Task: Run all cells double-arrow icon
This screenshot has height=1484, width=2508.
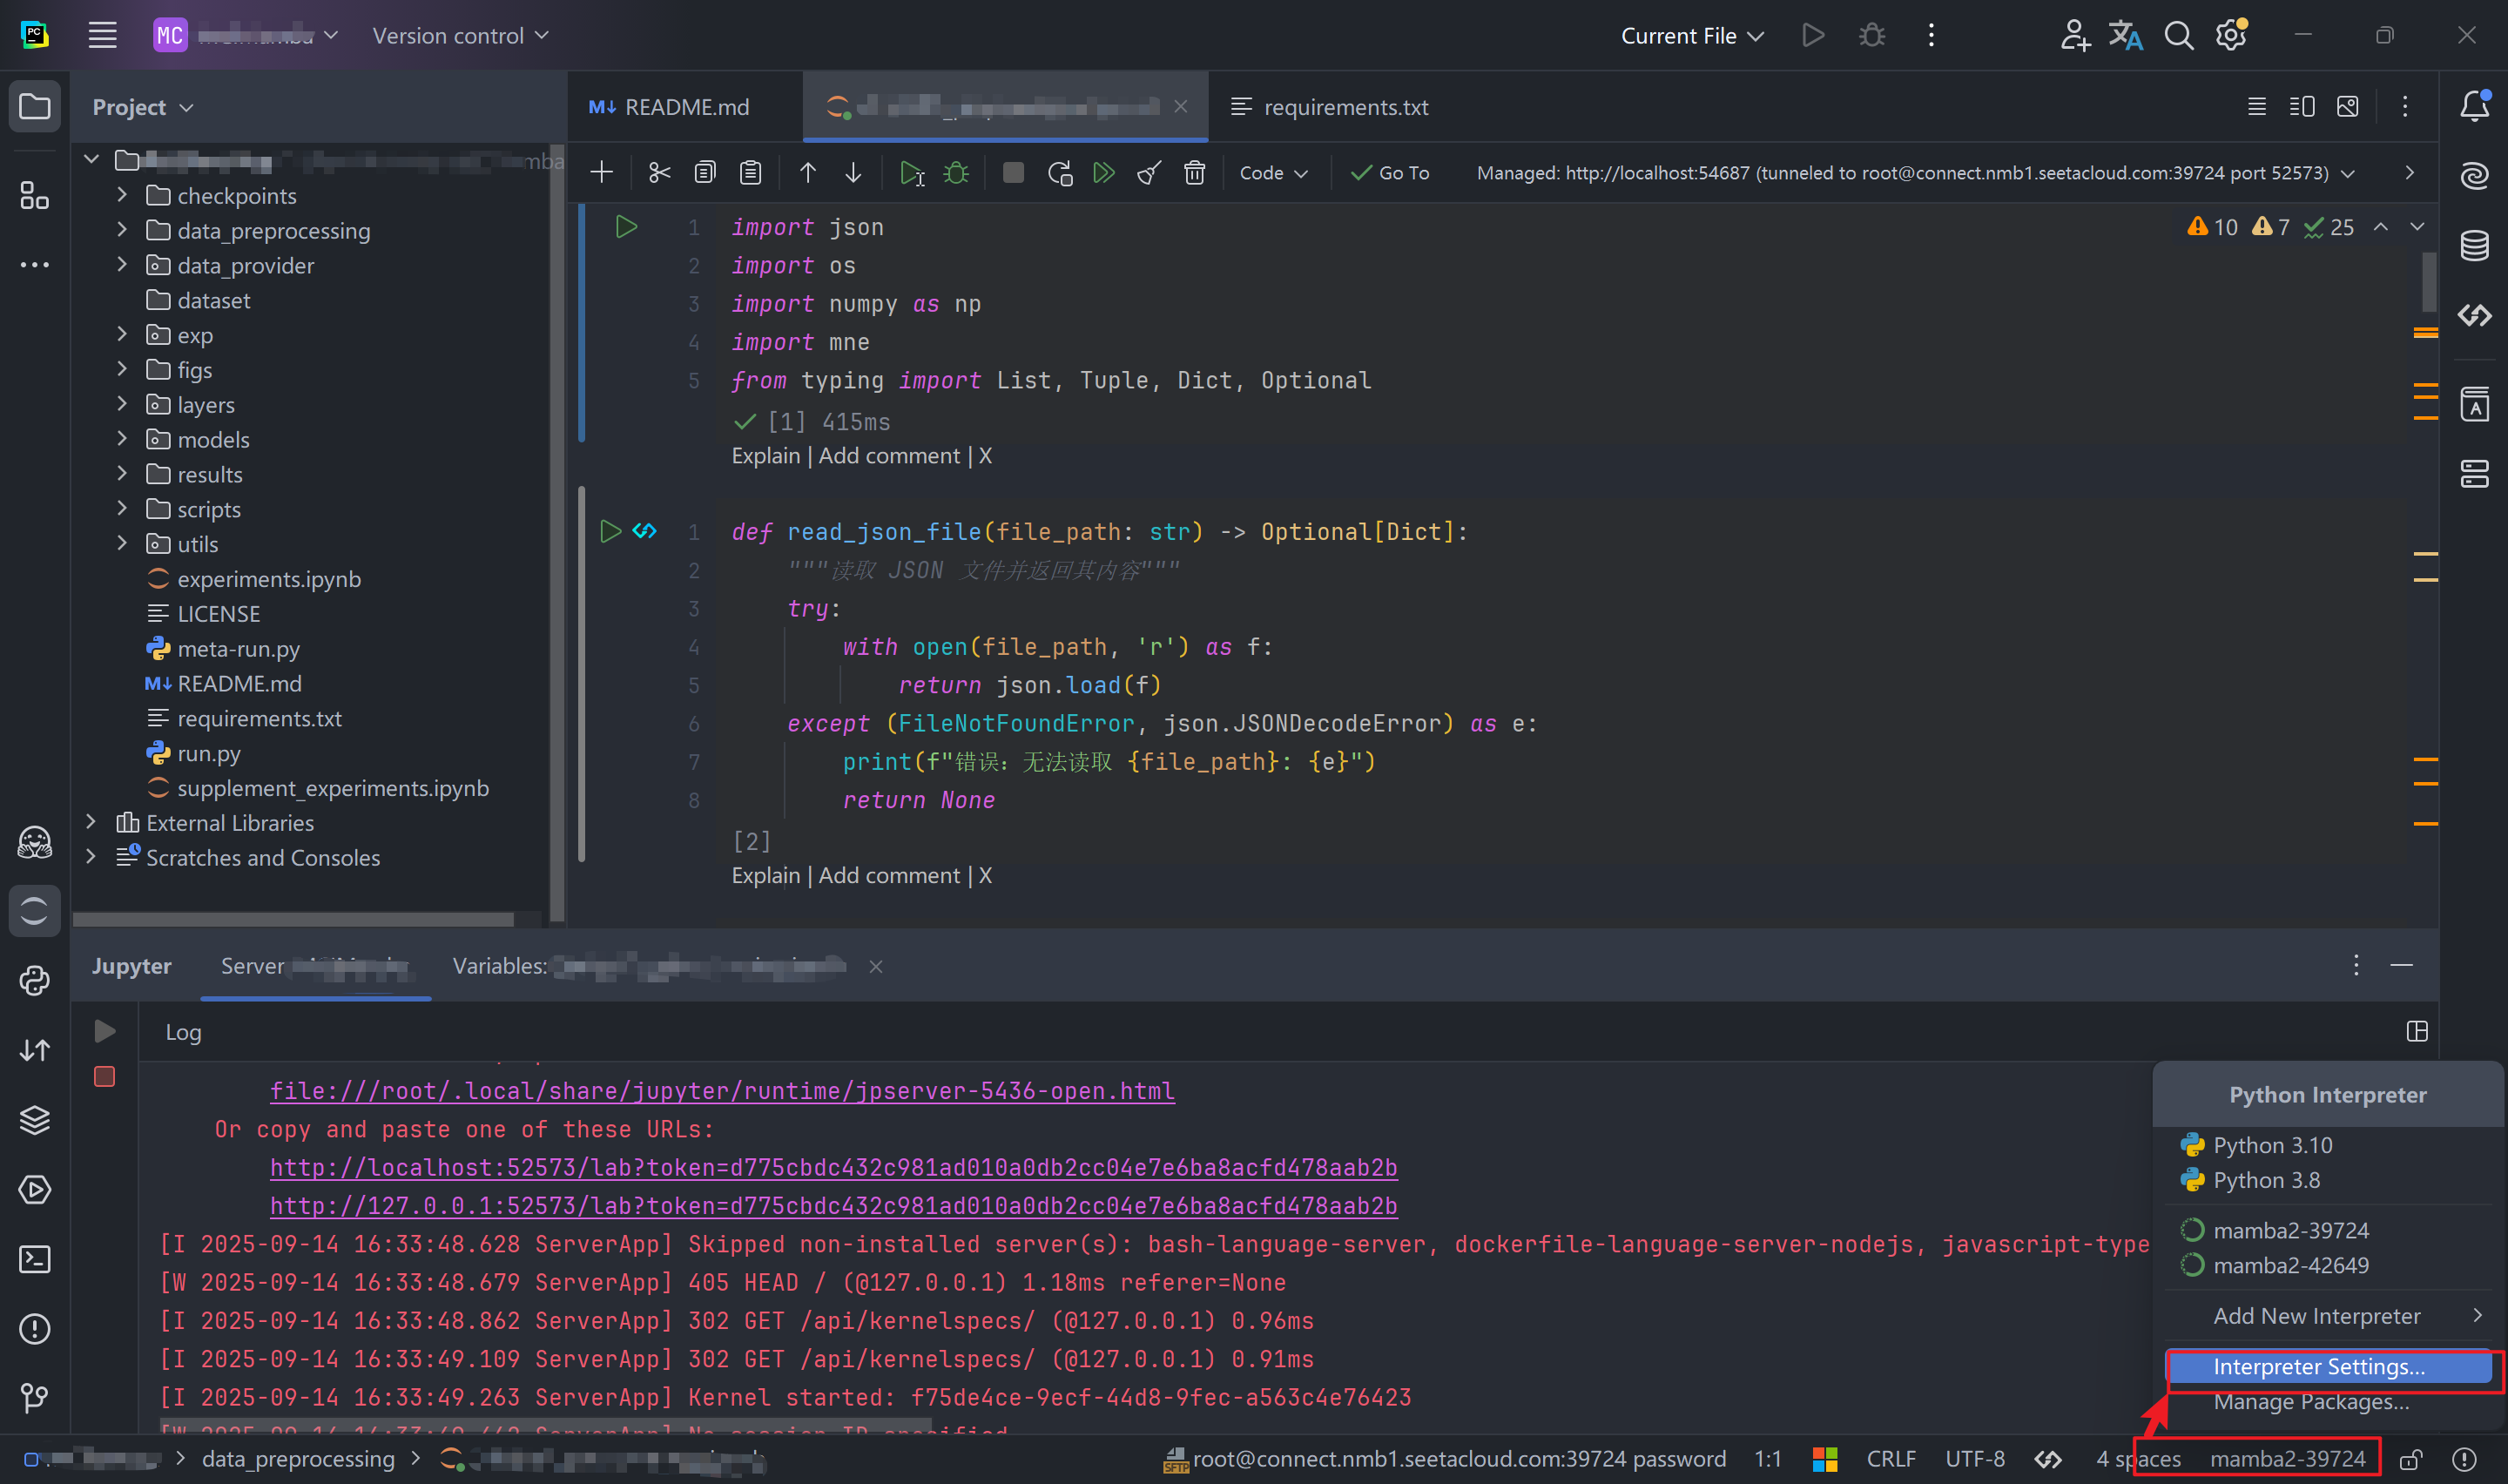Action: click(x=1103, y=173)
